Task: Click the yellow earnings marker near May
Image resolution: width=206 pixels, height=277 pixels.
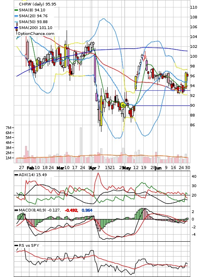Action: point(123,105)
